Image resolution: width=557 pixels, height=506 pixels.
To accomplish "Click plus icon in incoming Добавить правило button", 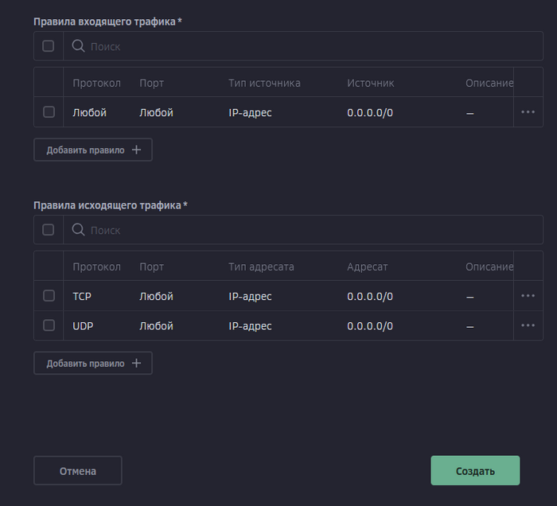I will pyautogui.click(x=136, y=150).
